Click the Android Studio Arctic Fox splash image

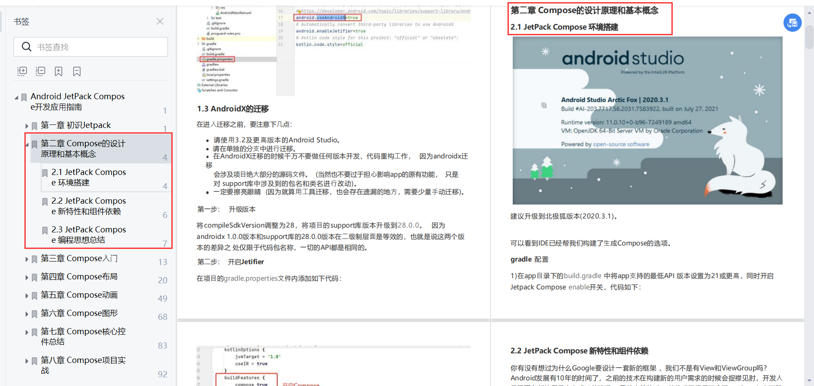click(647, 121)
